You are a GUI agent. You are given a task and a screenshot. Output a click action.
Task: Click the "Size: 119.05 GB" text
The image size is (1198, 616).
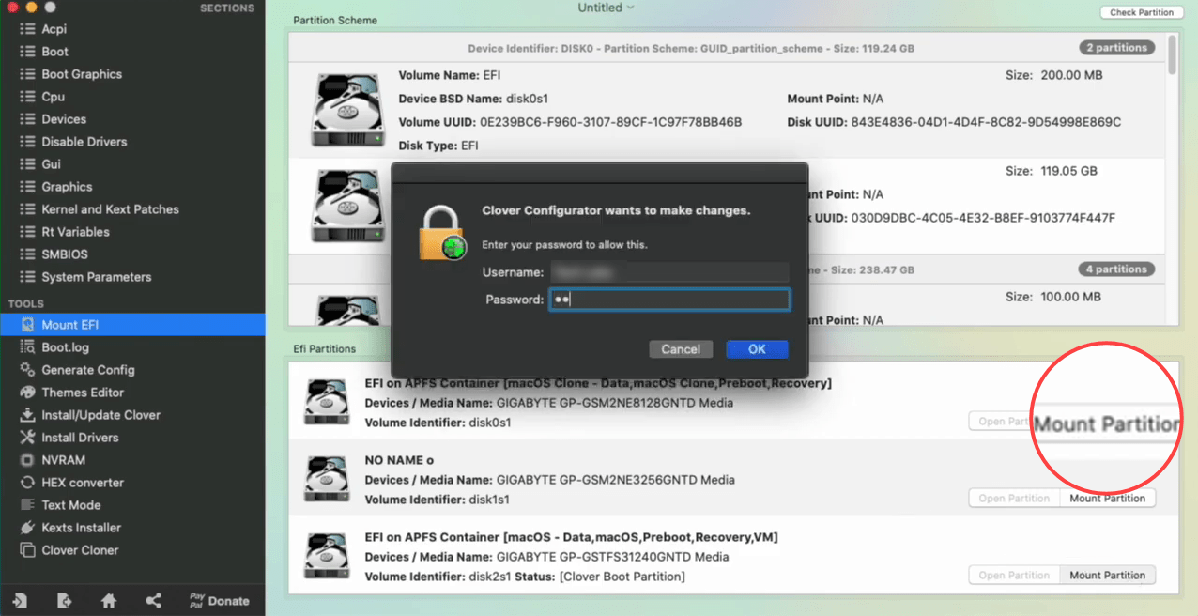point(1052,171)
